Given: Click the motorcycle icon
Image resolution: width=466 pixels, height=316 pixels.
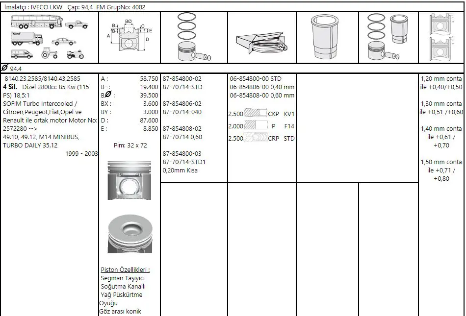Looking at the screenshot, I should pyautogui.click(x=75, y=54).
